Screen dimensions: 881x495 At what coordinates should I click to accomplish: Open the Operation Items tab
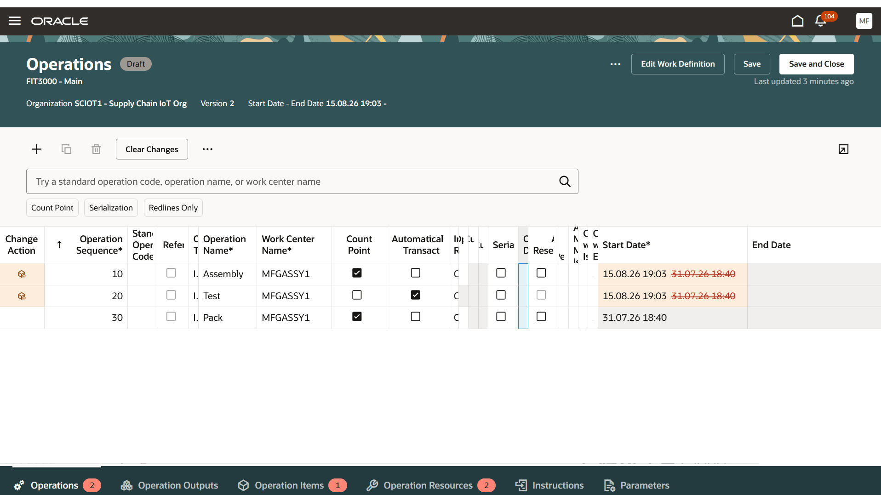[292, 485]
